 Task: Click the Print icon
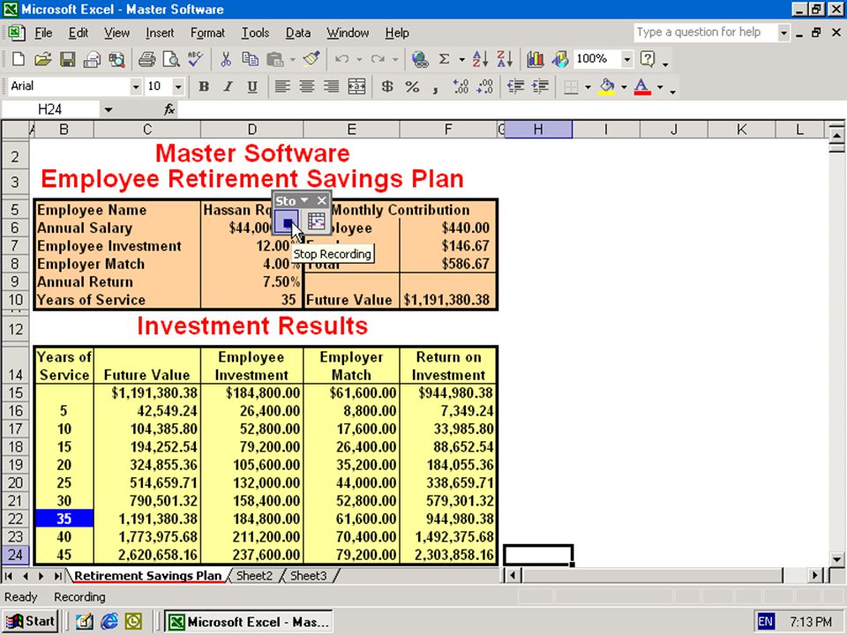[x=146, y=59]
